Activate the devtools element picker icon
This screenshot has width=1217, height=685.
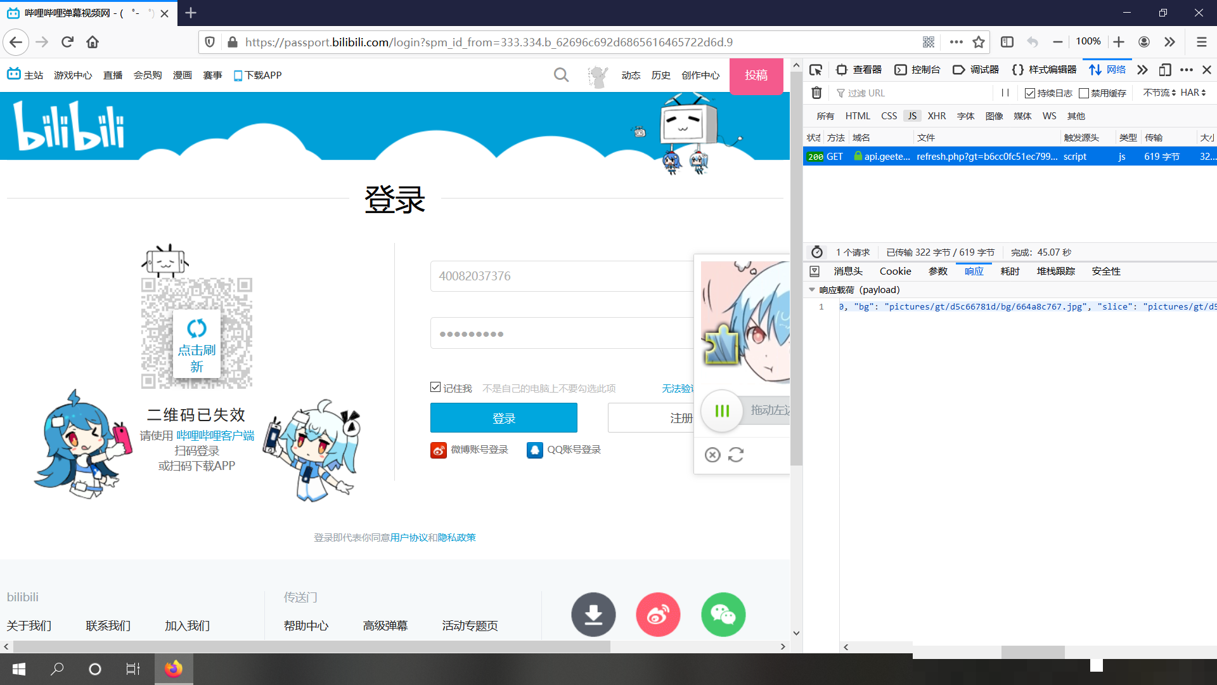pyautogui.click(x=816, y=70)
